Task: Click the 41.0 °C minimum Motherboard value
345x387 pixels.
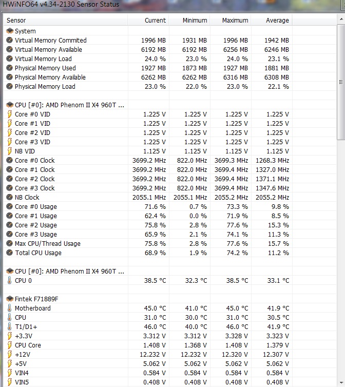Action: point(196,308)
